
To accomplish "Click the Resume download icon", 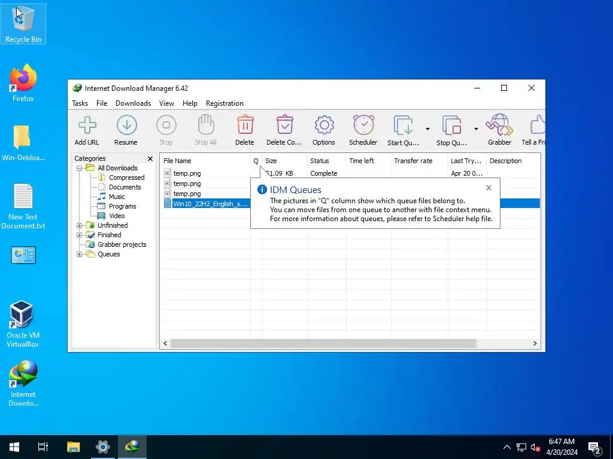I will point(126,126).
